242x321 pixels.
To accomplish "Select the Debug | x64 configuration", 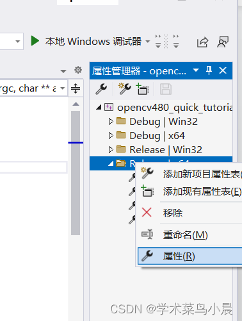I will click(157, 136).
